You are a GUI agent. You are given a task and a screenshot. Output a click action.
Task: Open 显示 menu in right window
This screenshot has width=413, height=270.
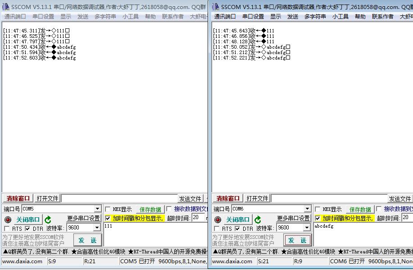click(x=276, y=17)
